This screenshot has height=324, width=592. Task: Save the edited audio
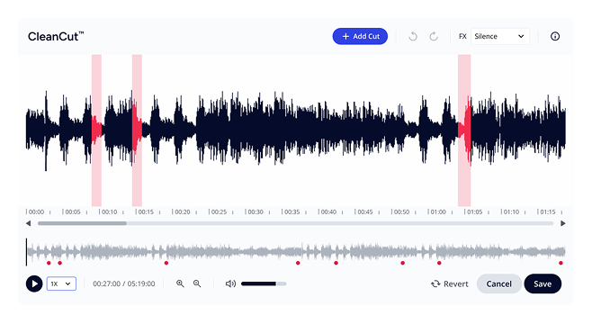click(x=543, y=283)
